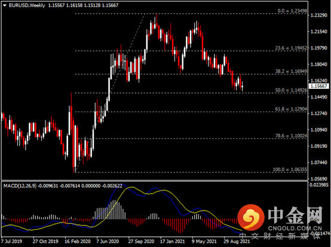Image resolution: width=331 pixels, height=247 pixels.
Task: Click the MACD(12,26,9) indicator label
Action: [20, 186]
